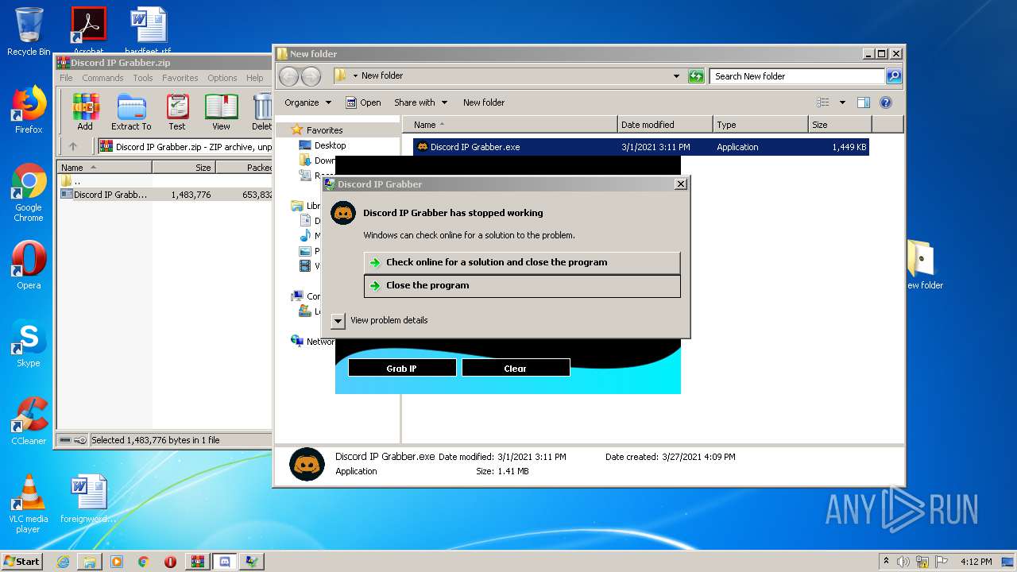The height and width of the screenshot is (572, 1017).
Task: Click the Add toolbar icon in WinRAR
Action: pos(85,112)
